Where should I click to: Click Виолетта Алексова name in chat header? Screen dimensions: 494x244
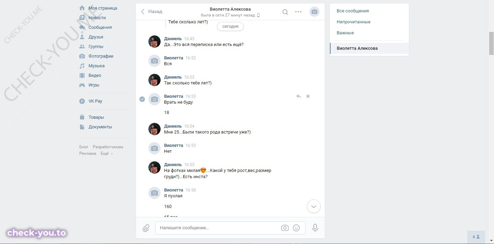tap(230, 9)
